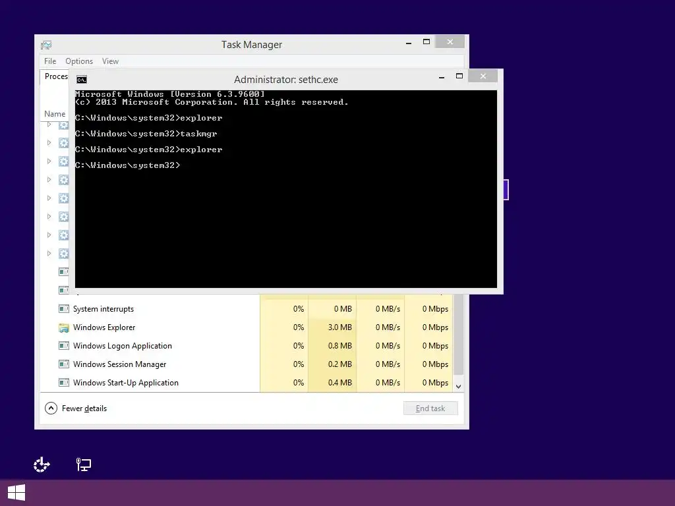
Task: Switch to the Processes tab
Action: [x=55, y=76]
